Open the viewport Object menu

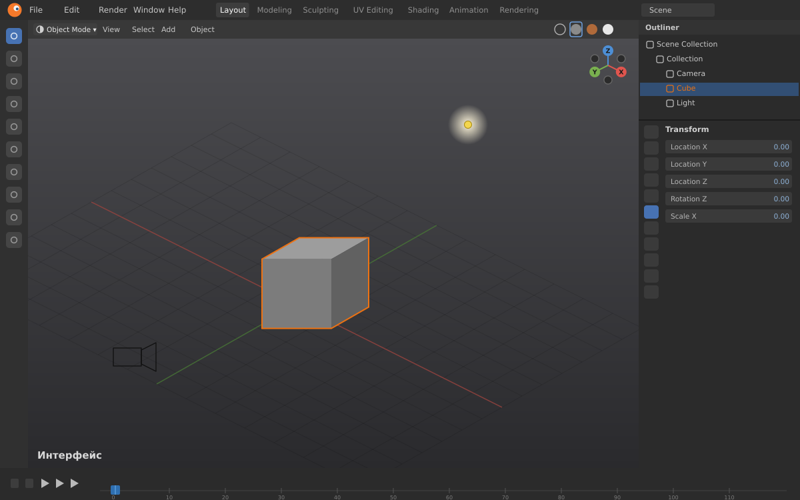pos(203,29)
